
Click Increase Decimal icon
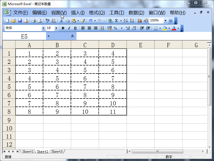pos(128,28)
